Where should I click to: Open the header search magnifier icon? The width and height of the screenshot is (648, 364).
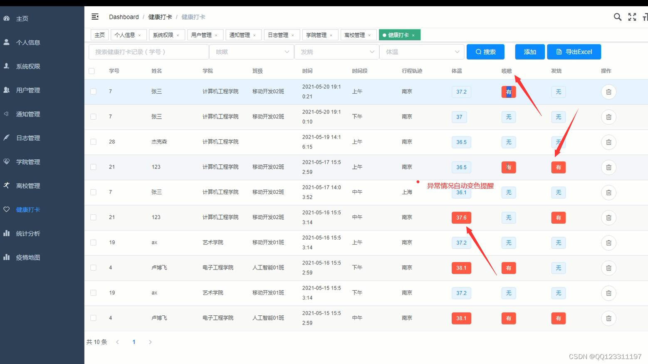pyautogui.click(x=618, y=17)
